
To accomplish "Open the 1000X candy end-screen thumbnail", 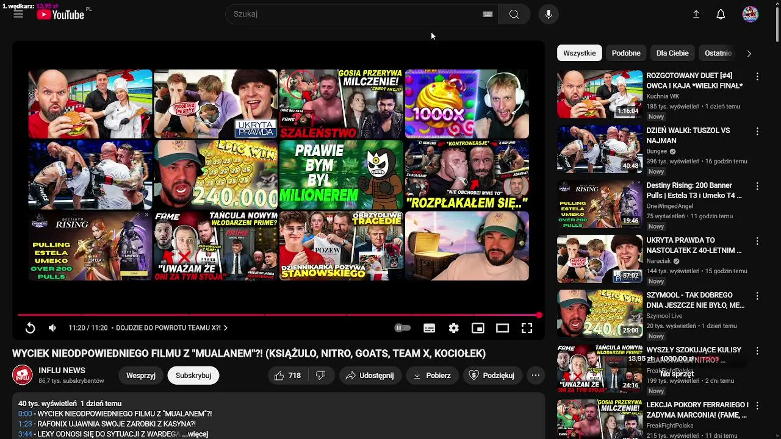I will pyautogui.click(x=467, y=104).
